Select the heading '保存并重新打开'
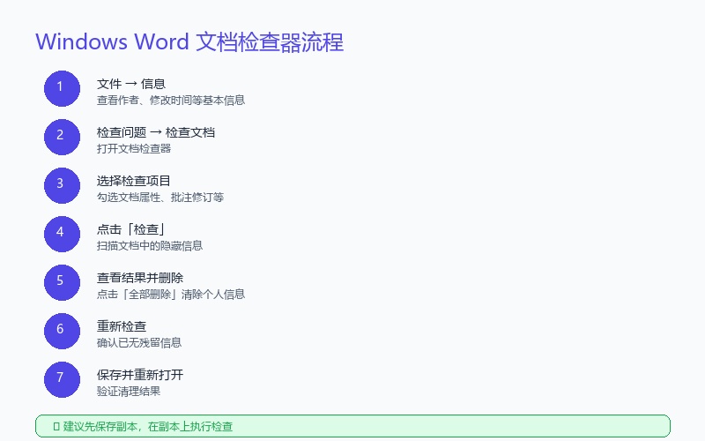This screenshot has width=705, height=441. (140, 375)
